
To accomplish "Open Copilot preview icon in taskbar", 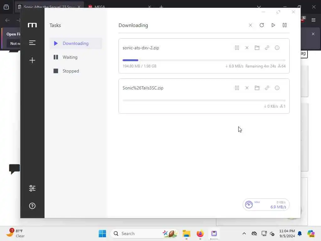I will pos(311,233).
